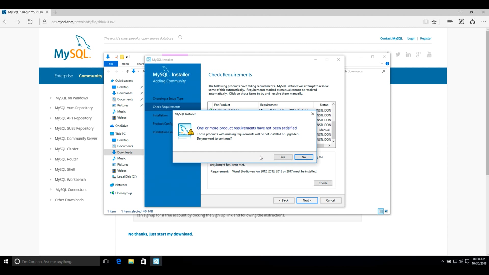Image resolution: width=489 pixels, height=275 pixels.
Task: Click the Twitter social icon
Action: coord(398,54)
